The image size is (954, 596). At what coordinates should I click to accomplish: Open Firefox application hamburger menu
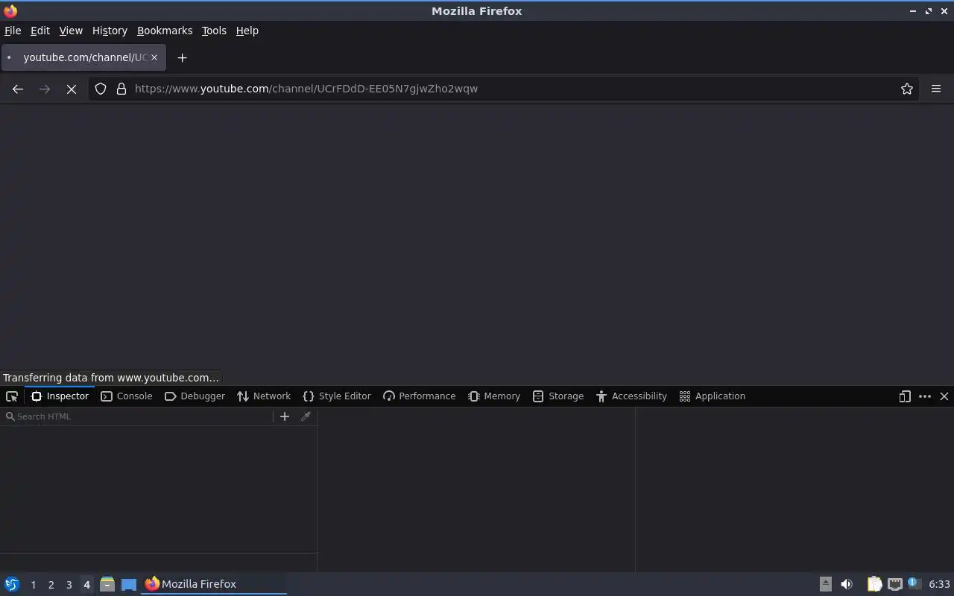(x=936, y=89)
